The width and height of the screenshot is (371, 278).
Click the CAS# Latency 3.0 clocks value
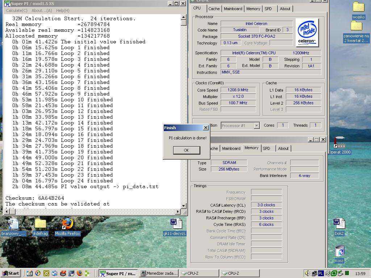tap(266, 205)
